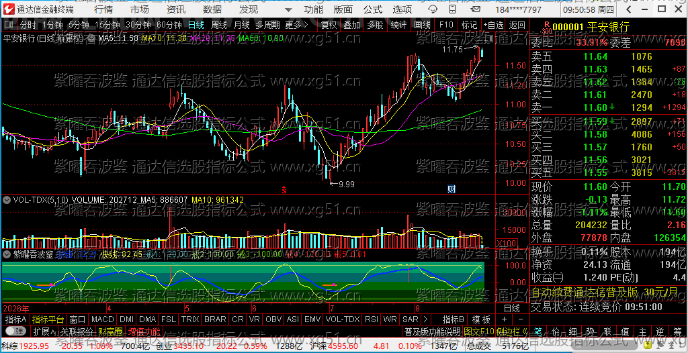The height and width of the screenshot is (353, 688).
Task: Click the headset support icon in title bar
Action: (x=433, y=9)
